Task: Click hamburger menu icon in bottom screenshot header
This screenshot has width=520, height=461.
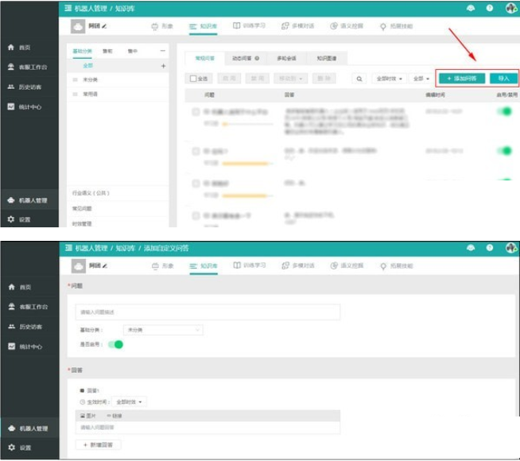Action: [68, 248]
